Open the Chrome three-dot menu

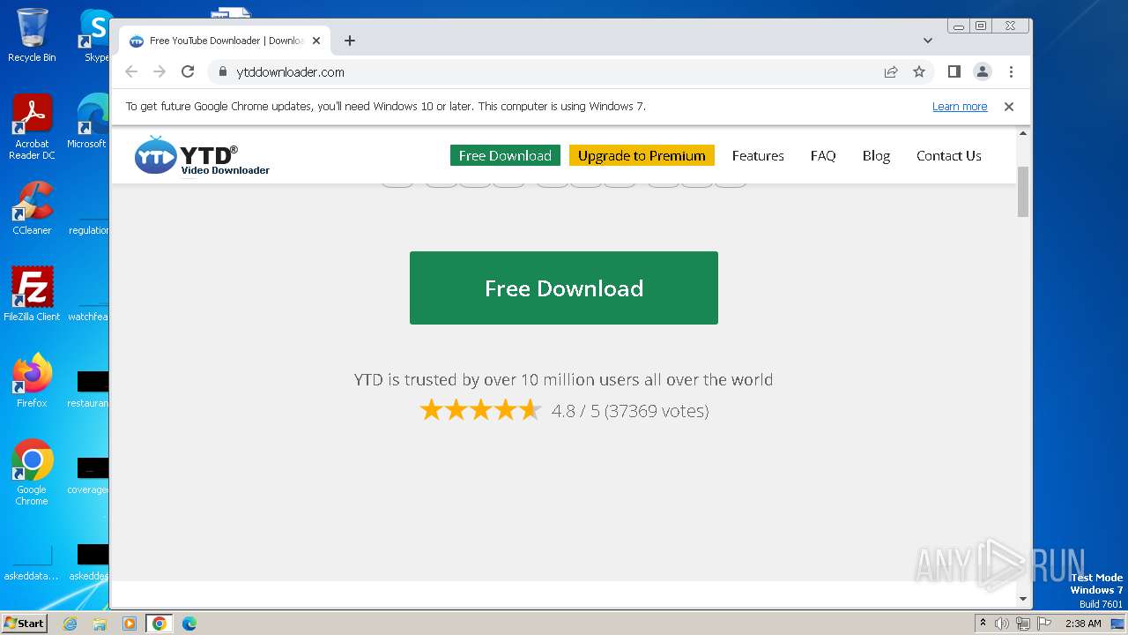[x=1011, y=71]
